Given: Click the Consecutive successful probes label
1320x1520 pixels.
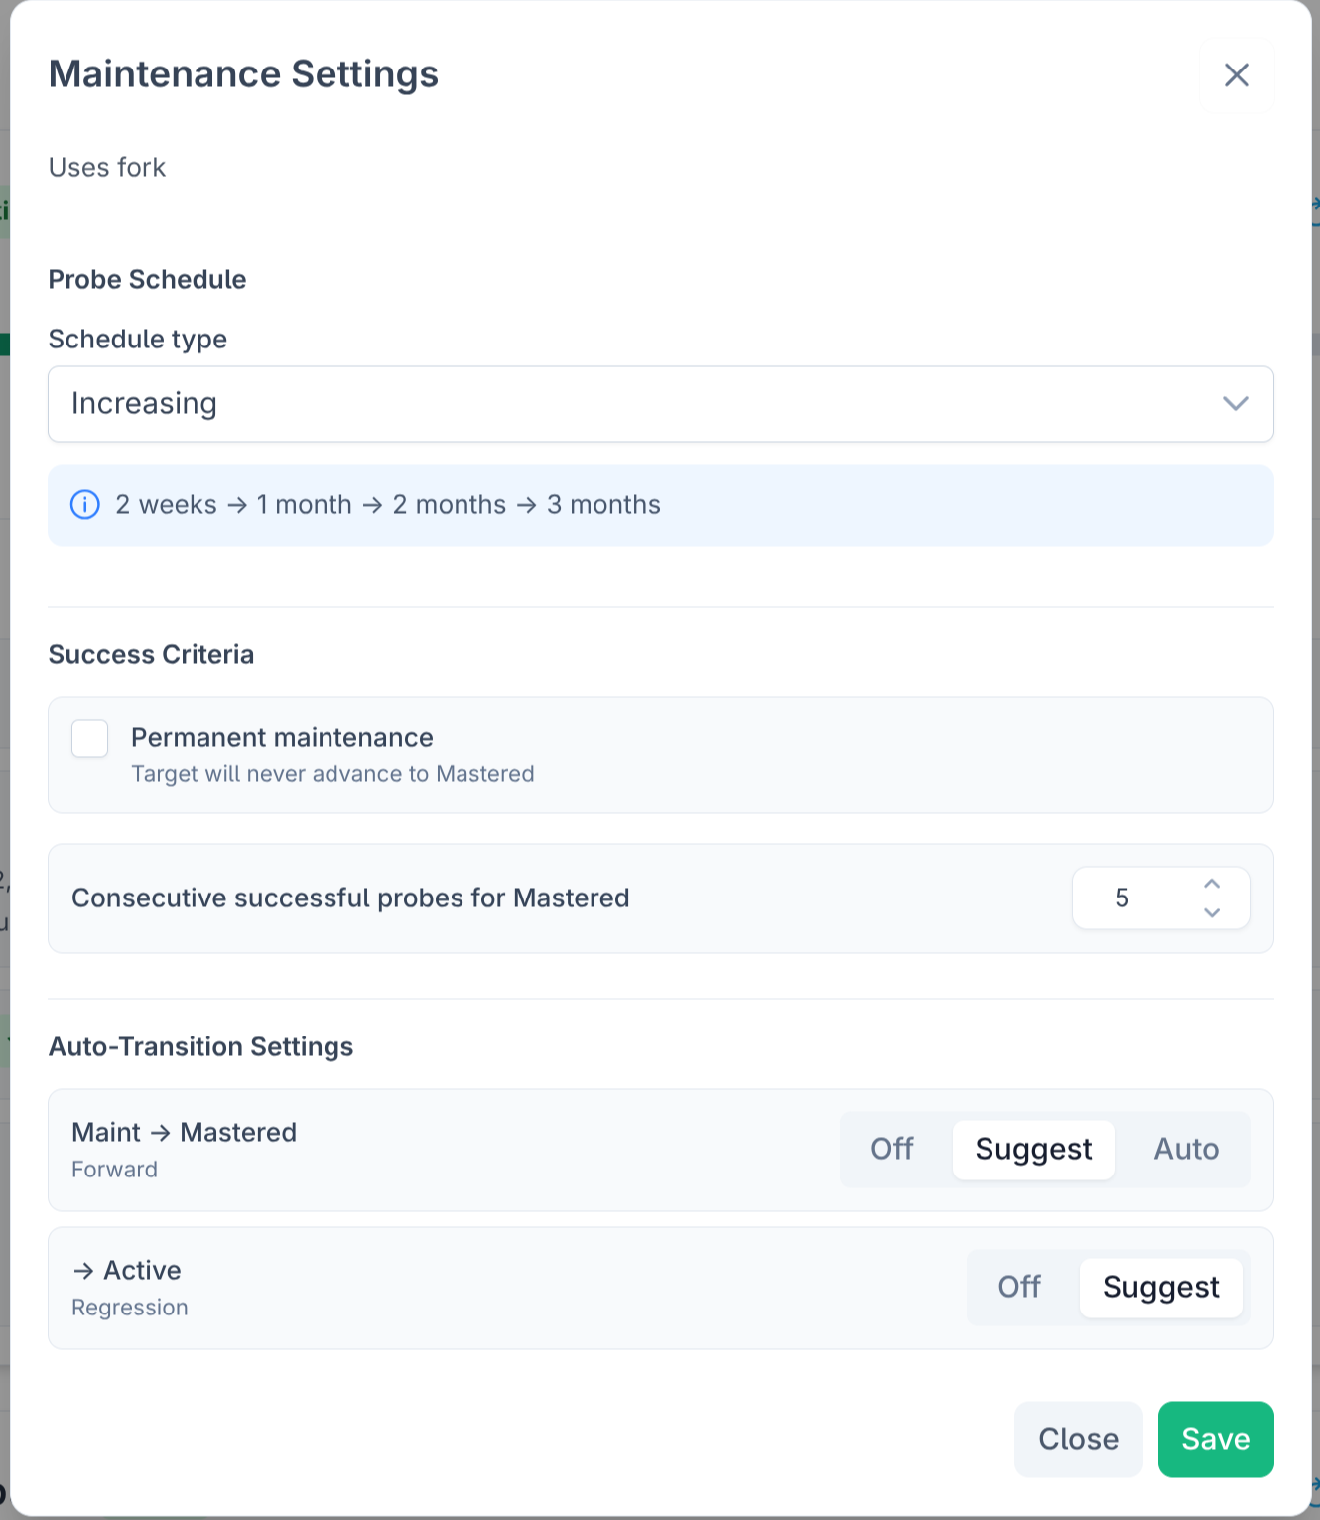Looking at the screenshot, I should pyautogui.click(x=350, y=898).
